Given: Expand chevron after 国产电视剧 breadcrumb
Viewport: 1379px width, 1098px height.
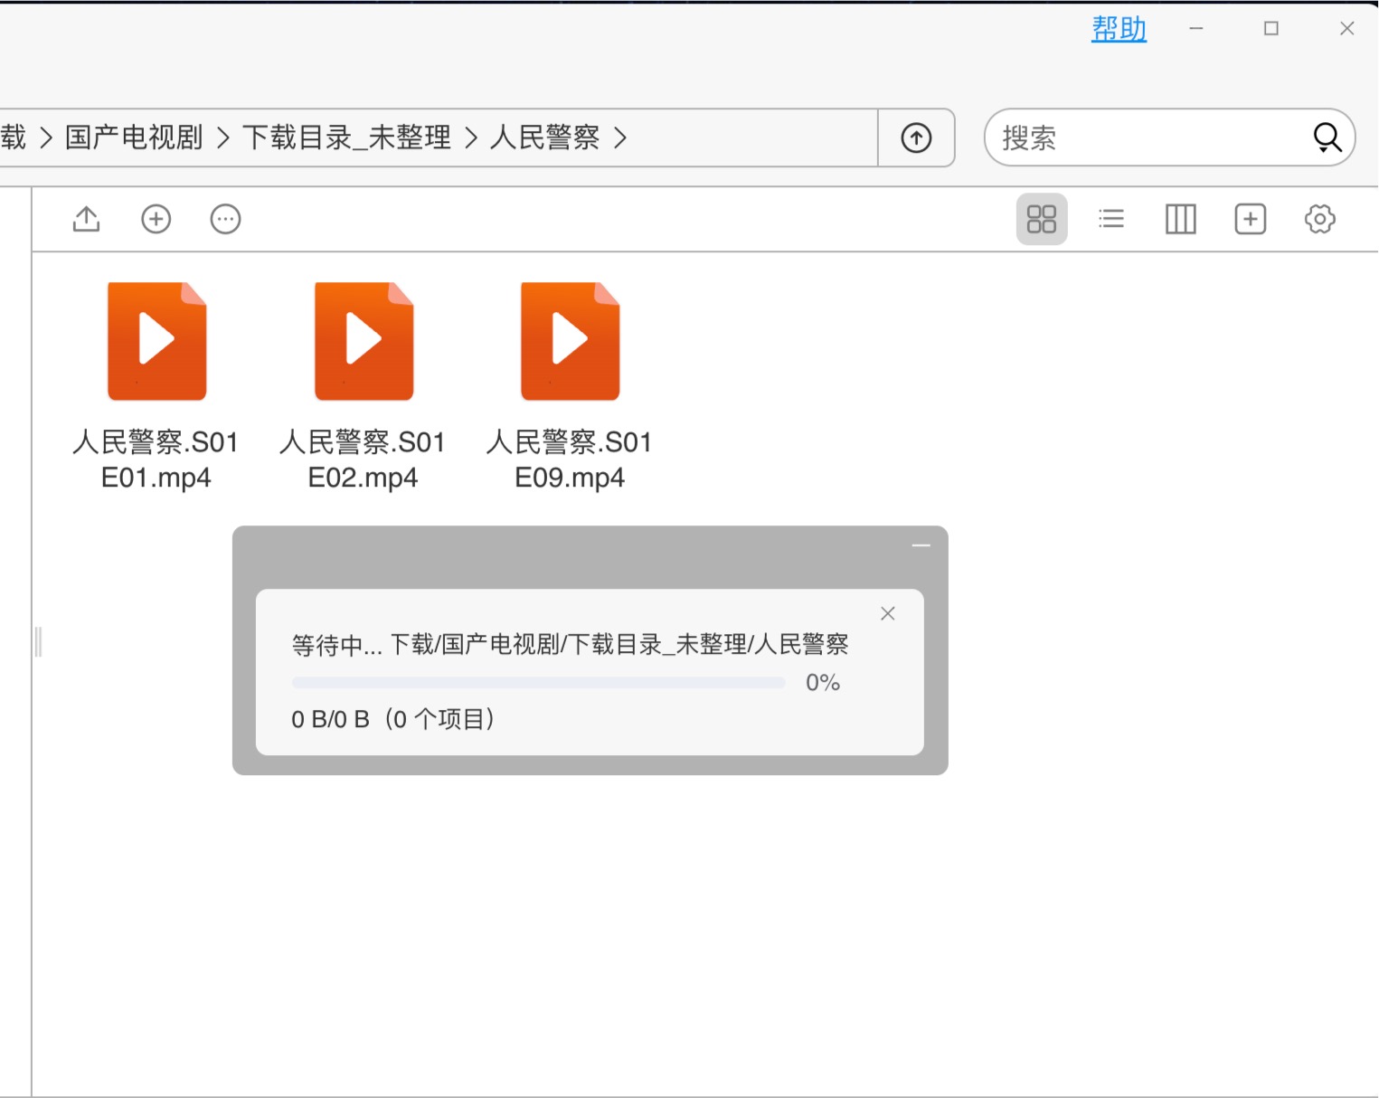Looking at the screenshot, I should pos(223,137).
